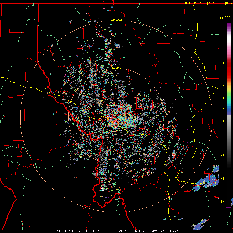Screen dimensions: 233x233
Task: Click the 5 value on color scale
Action: click(x=223, y=52)
